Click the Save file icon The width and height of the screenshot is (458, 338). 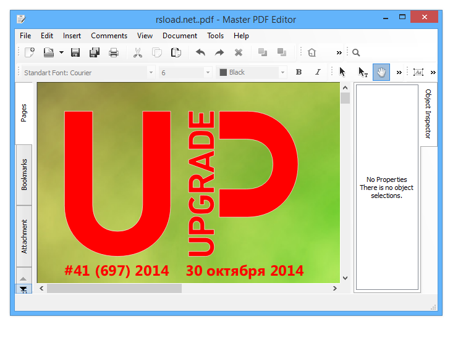(75, 52)
